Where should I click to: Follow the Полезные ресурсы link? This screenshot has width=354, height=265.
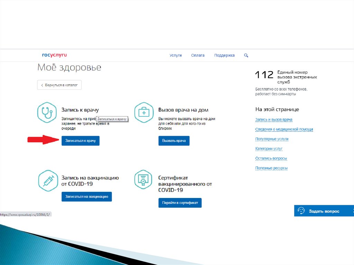[271, 168]
